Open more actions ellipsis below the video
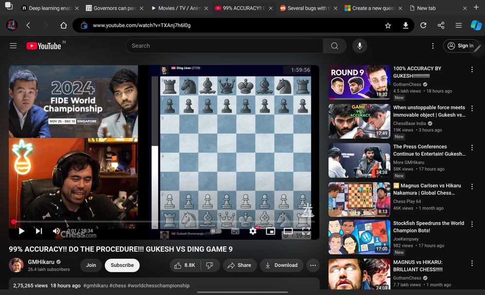This screenshot has height=295, width=485. pos(313,265)
